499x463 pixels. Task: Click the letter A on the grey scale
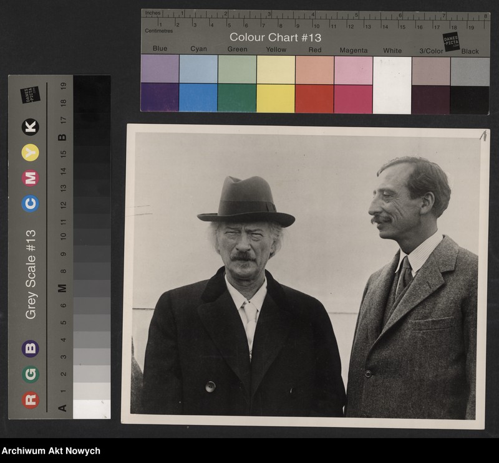(62, 408)
